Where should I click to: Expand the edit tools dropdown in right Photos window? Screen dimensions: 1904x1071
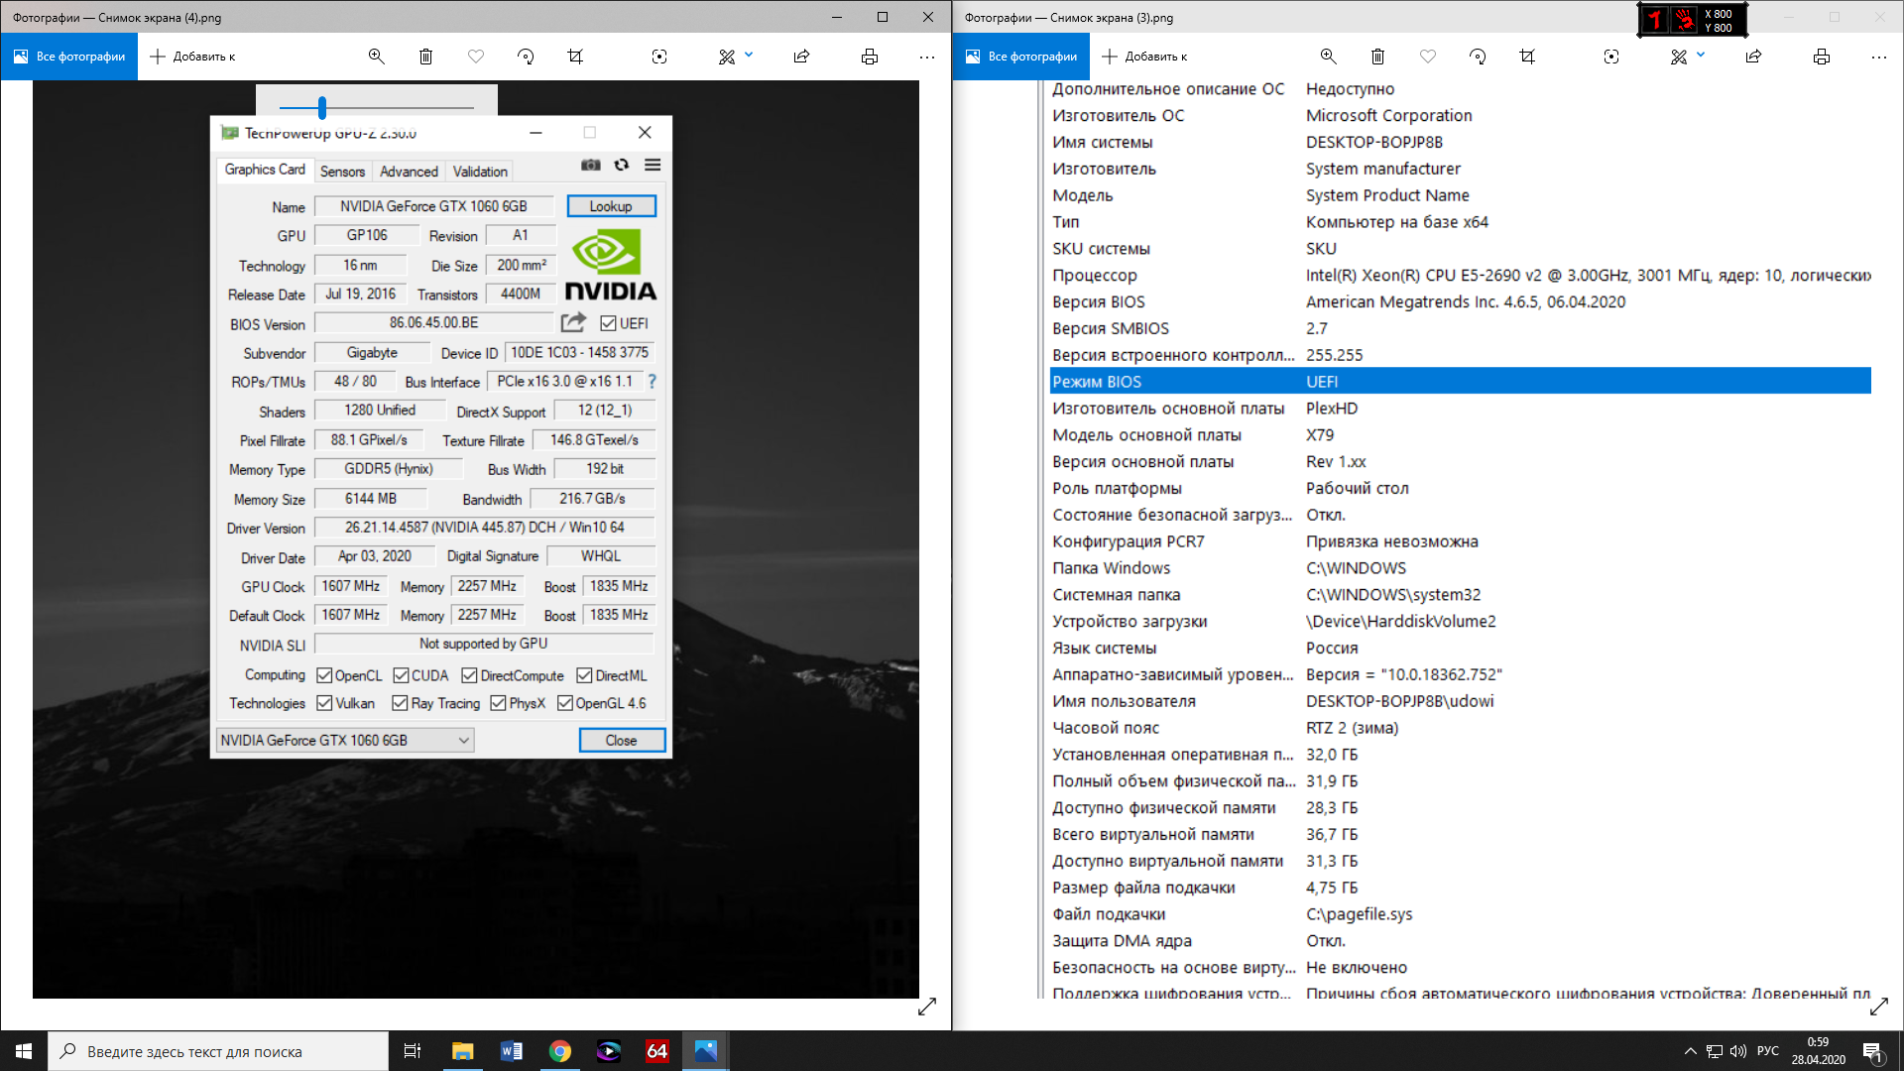pyautogui.click(x=1701, y=56)
